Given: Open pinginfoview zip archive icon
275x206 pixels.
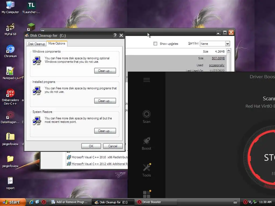Looking at the screenshot, I should 10,139.
